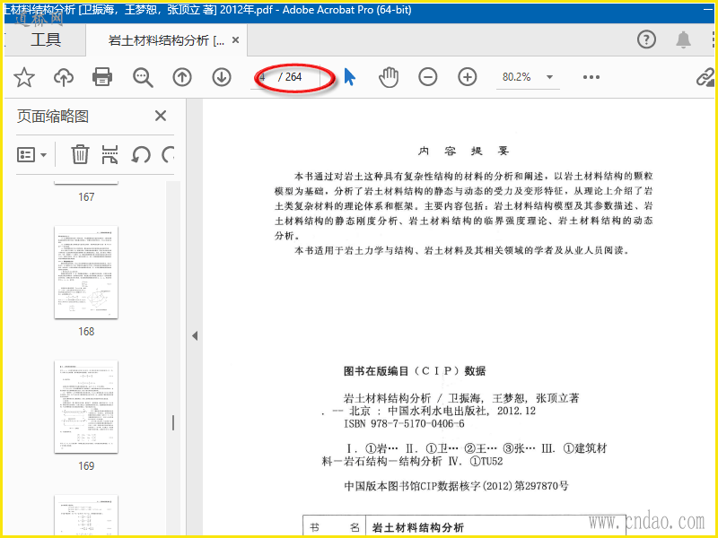Go to the next page with down arrow
718x538 pixels.
[x=222, y=77]
